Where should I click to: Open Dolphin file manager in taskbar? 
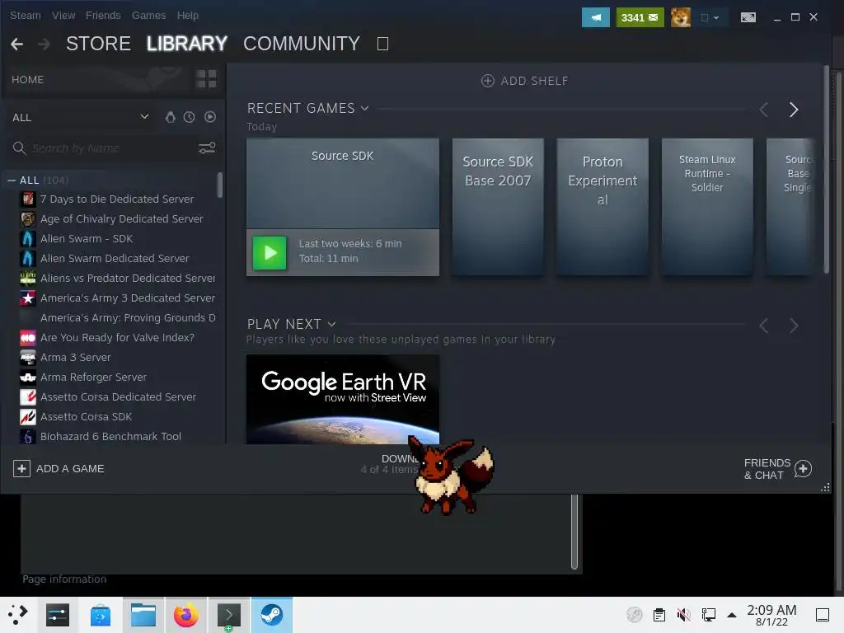[x=143, y=615]
